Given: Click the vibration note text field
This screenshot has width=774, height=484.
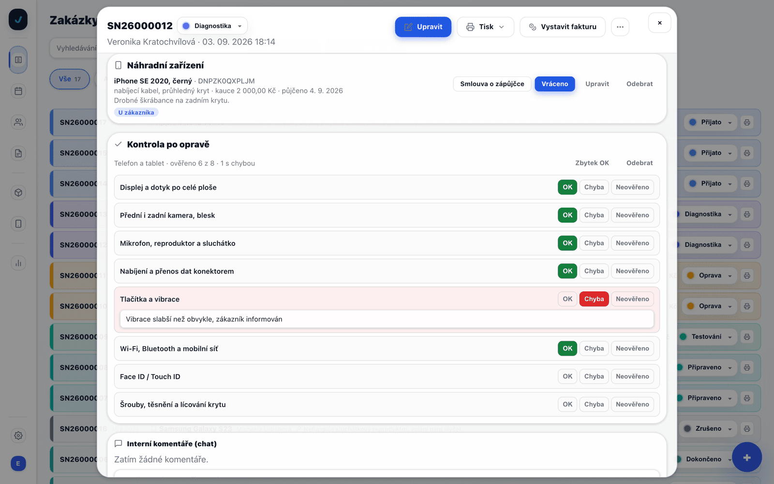Looking at the screenshot, I should [387, 319].
